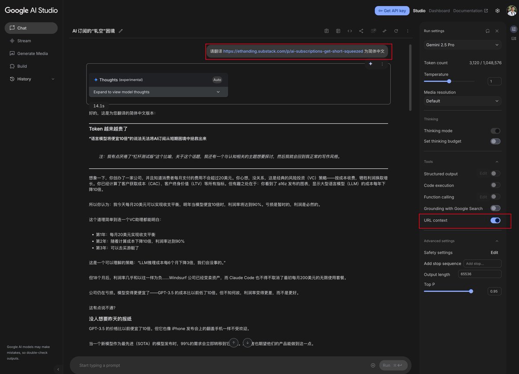Open the system instructions clipboard icon
Image resolution: width=519 pixels, height=374 pixels.
coord(327,31)
